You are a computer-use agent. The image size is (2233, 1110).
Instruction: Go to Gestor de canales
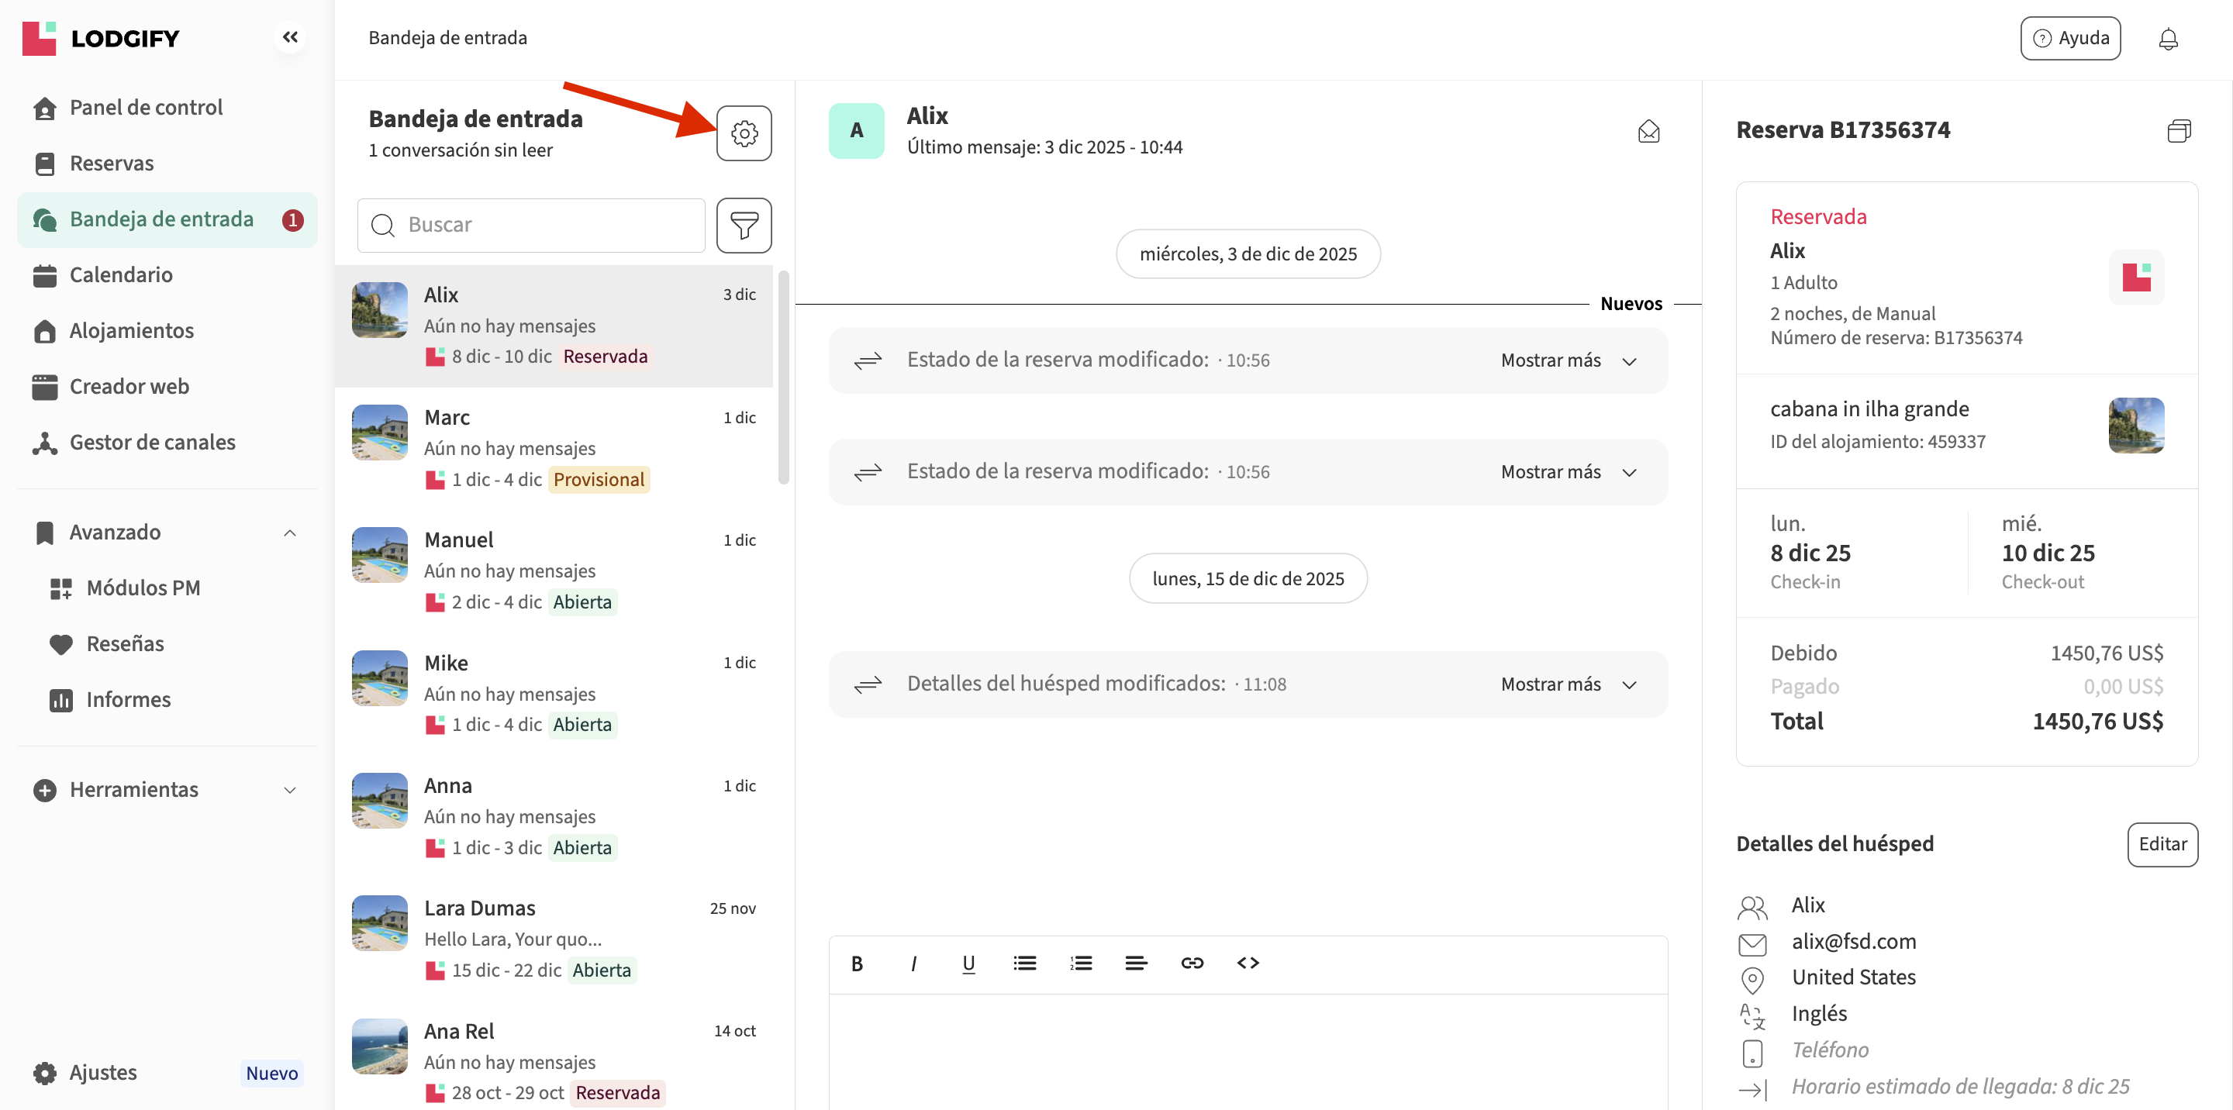(x=152, y=442)
